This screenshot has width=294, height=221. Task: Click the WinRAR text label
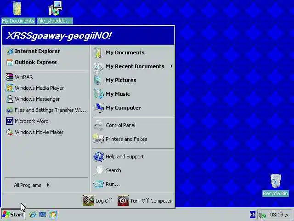tap(24, 77)
